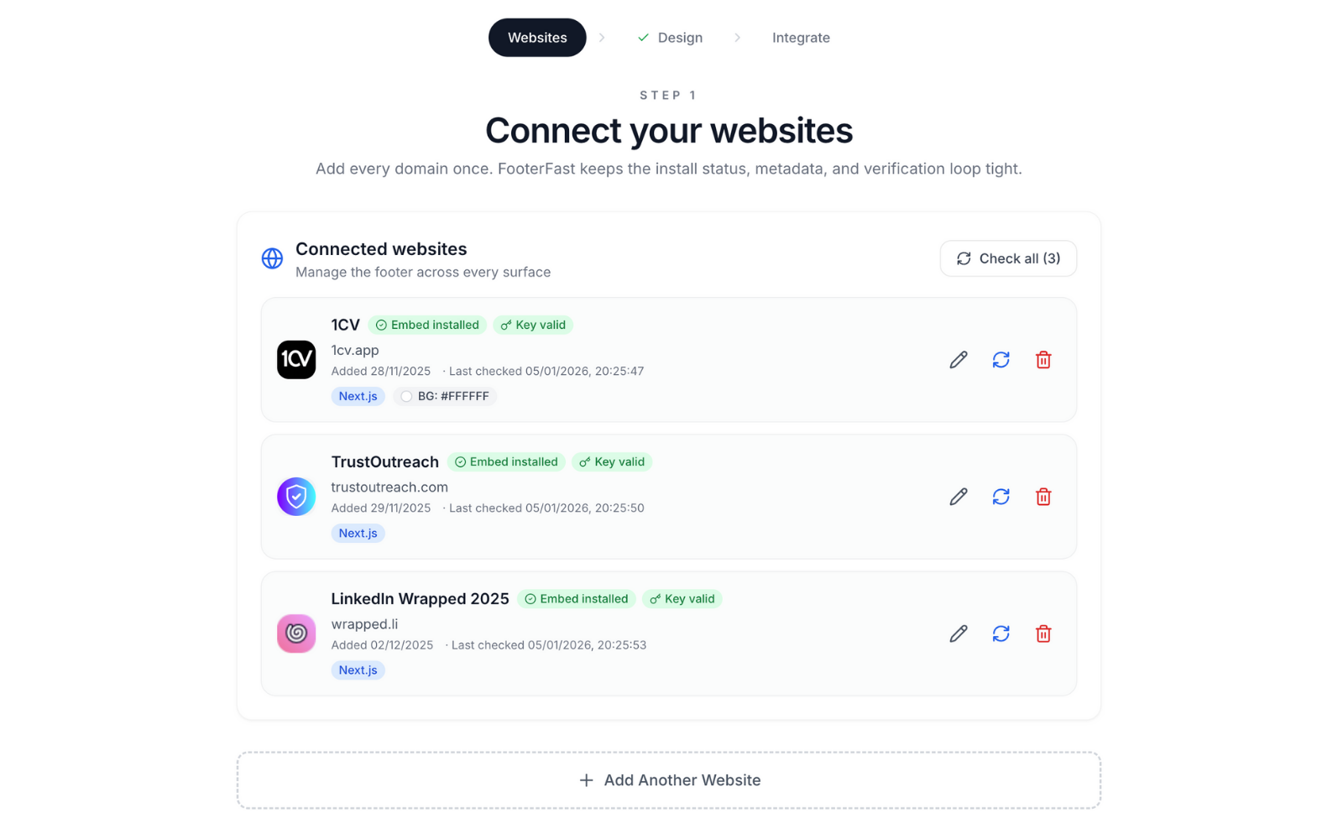Select the Key valid badge for TrustOutreach
The image size is (1343, 839).
612,461
